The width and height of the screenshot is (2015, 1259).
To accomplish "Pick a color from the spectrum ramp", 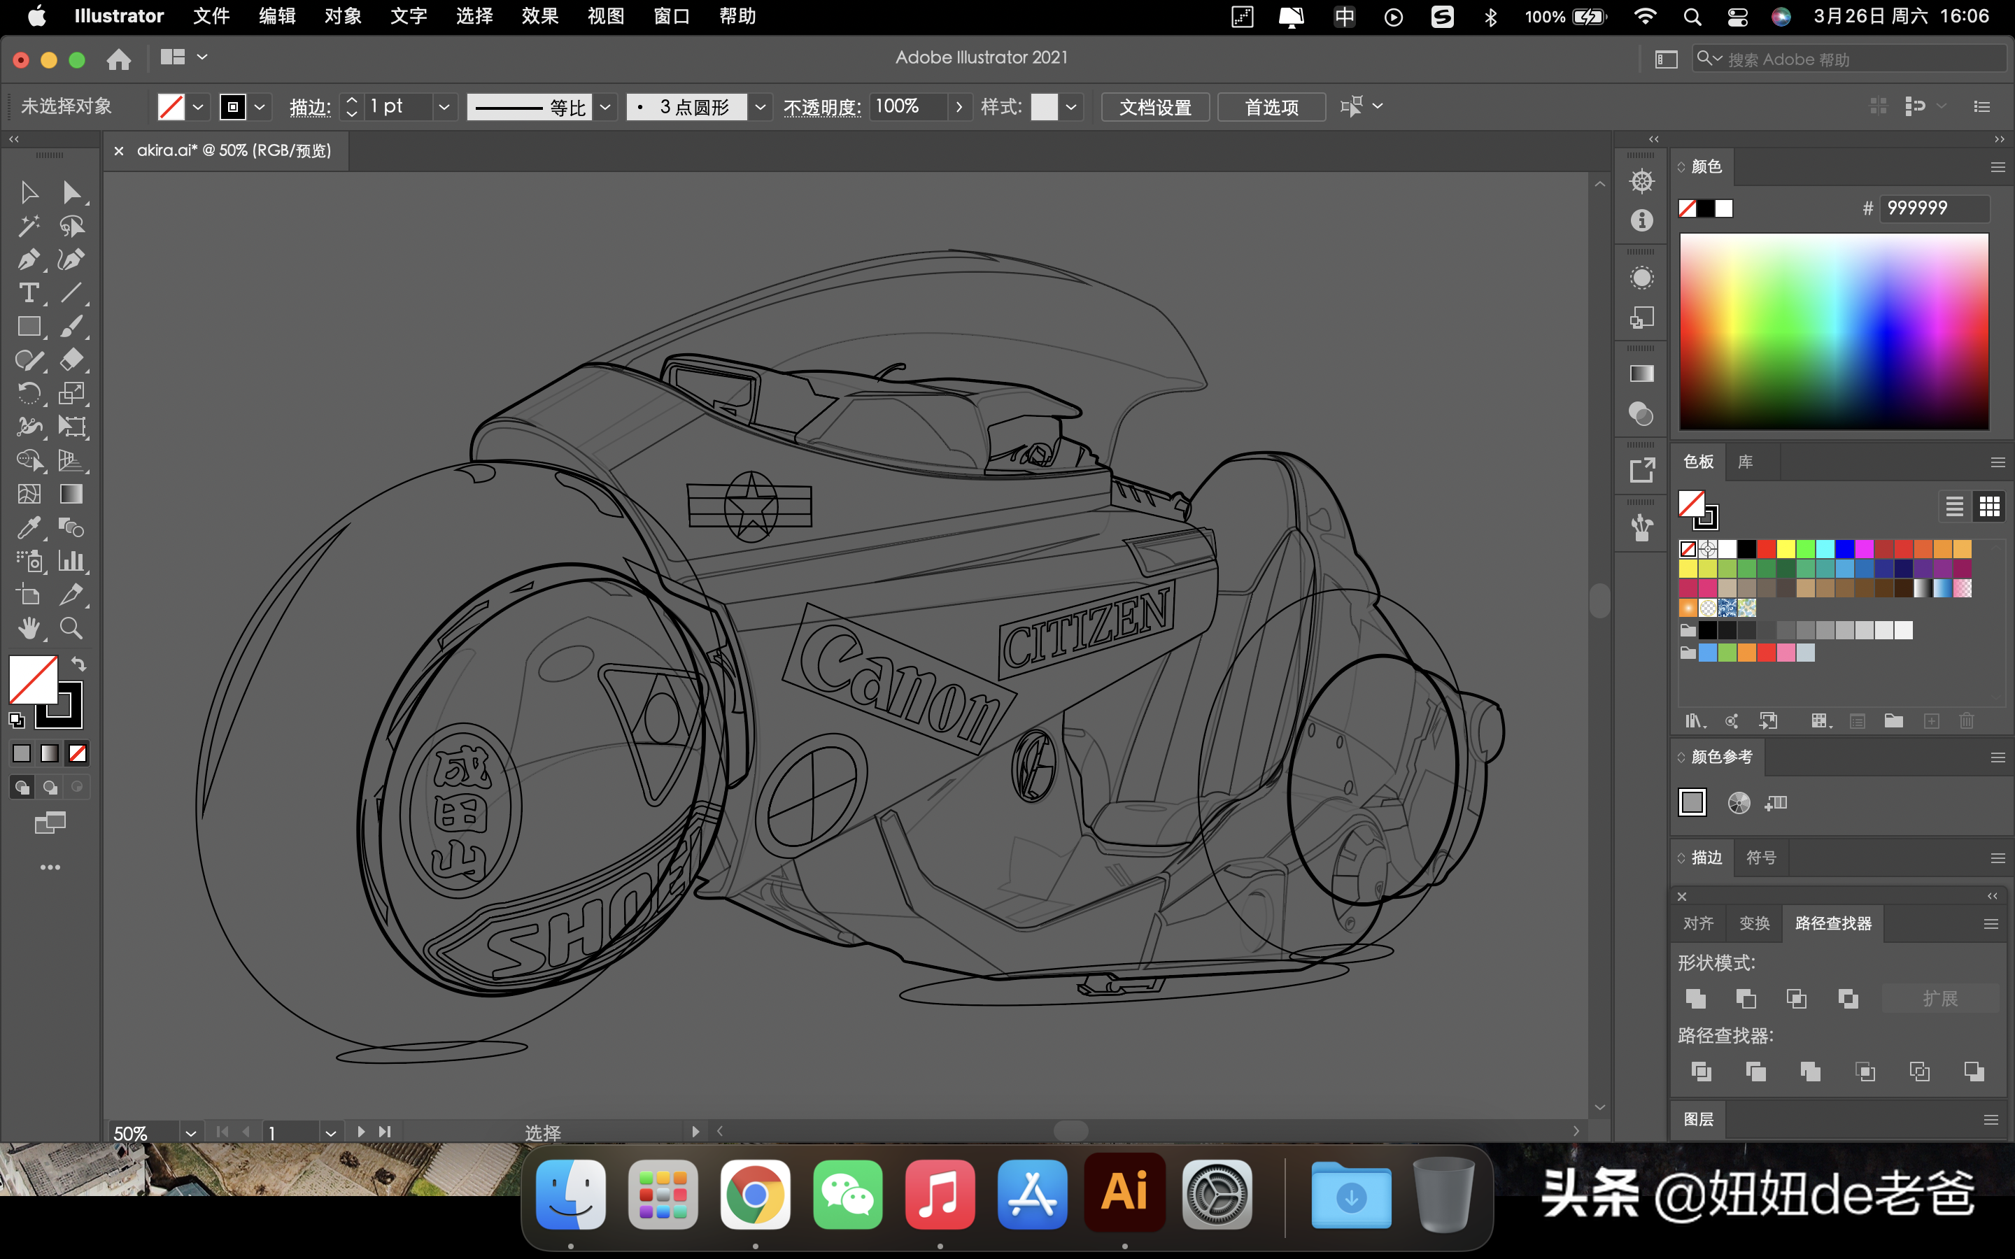I will tap(1834, 332).
